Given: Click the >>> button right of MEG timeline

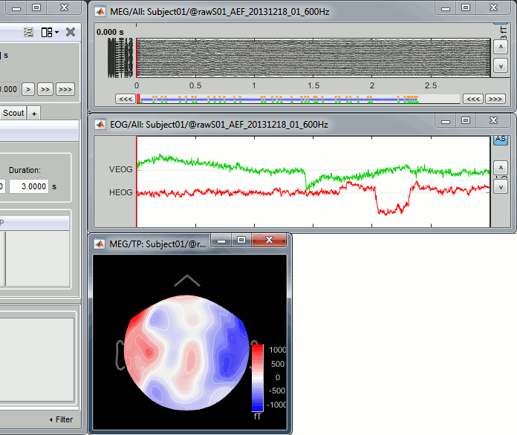Looking at the screenshot, I should pos(494,99).
